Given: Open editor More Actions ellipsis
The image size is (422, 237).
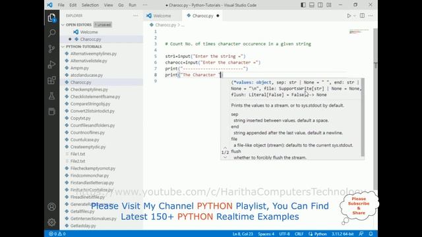Looking at the screenshot, I should pos(371,16).
